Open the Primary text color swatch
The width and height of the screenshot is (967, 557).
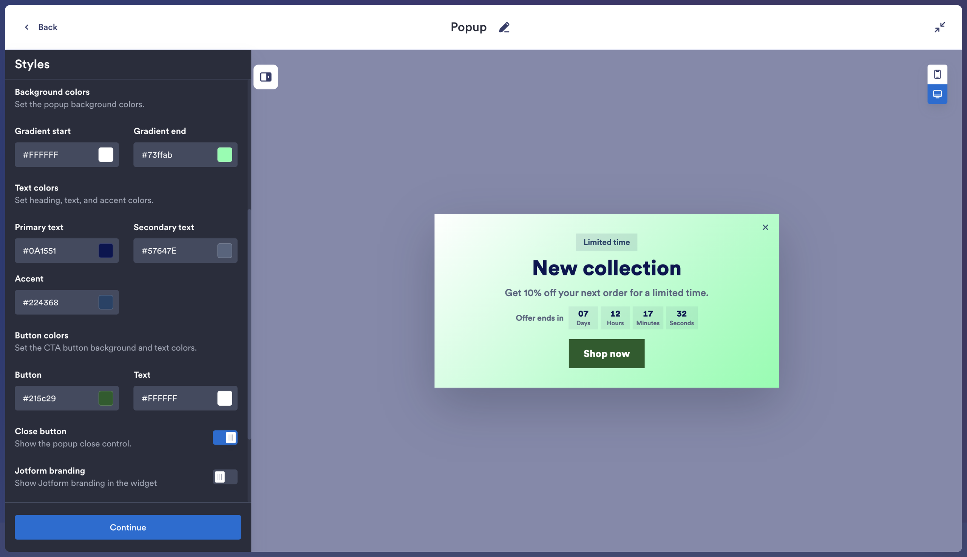pyautogui.click(x=106, y=251)
